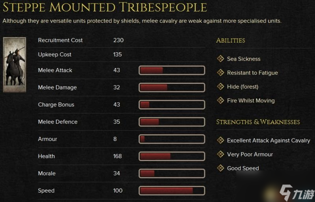
Task: Click the diamond icon beside Excellent Attack Against Cavalry
Action: point(220,140)
